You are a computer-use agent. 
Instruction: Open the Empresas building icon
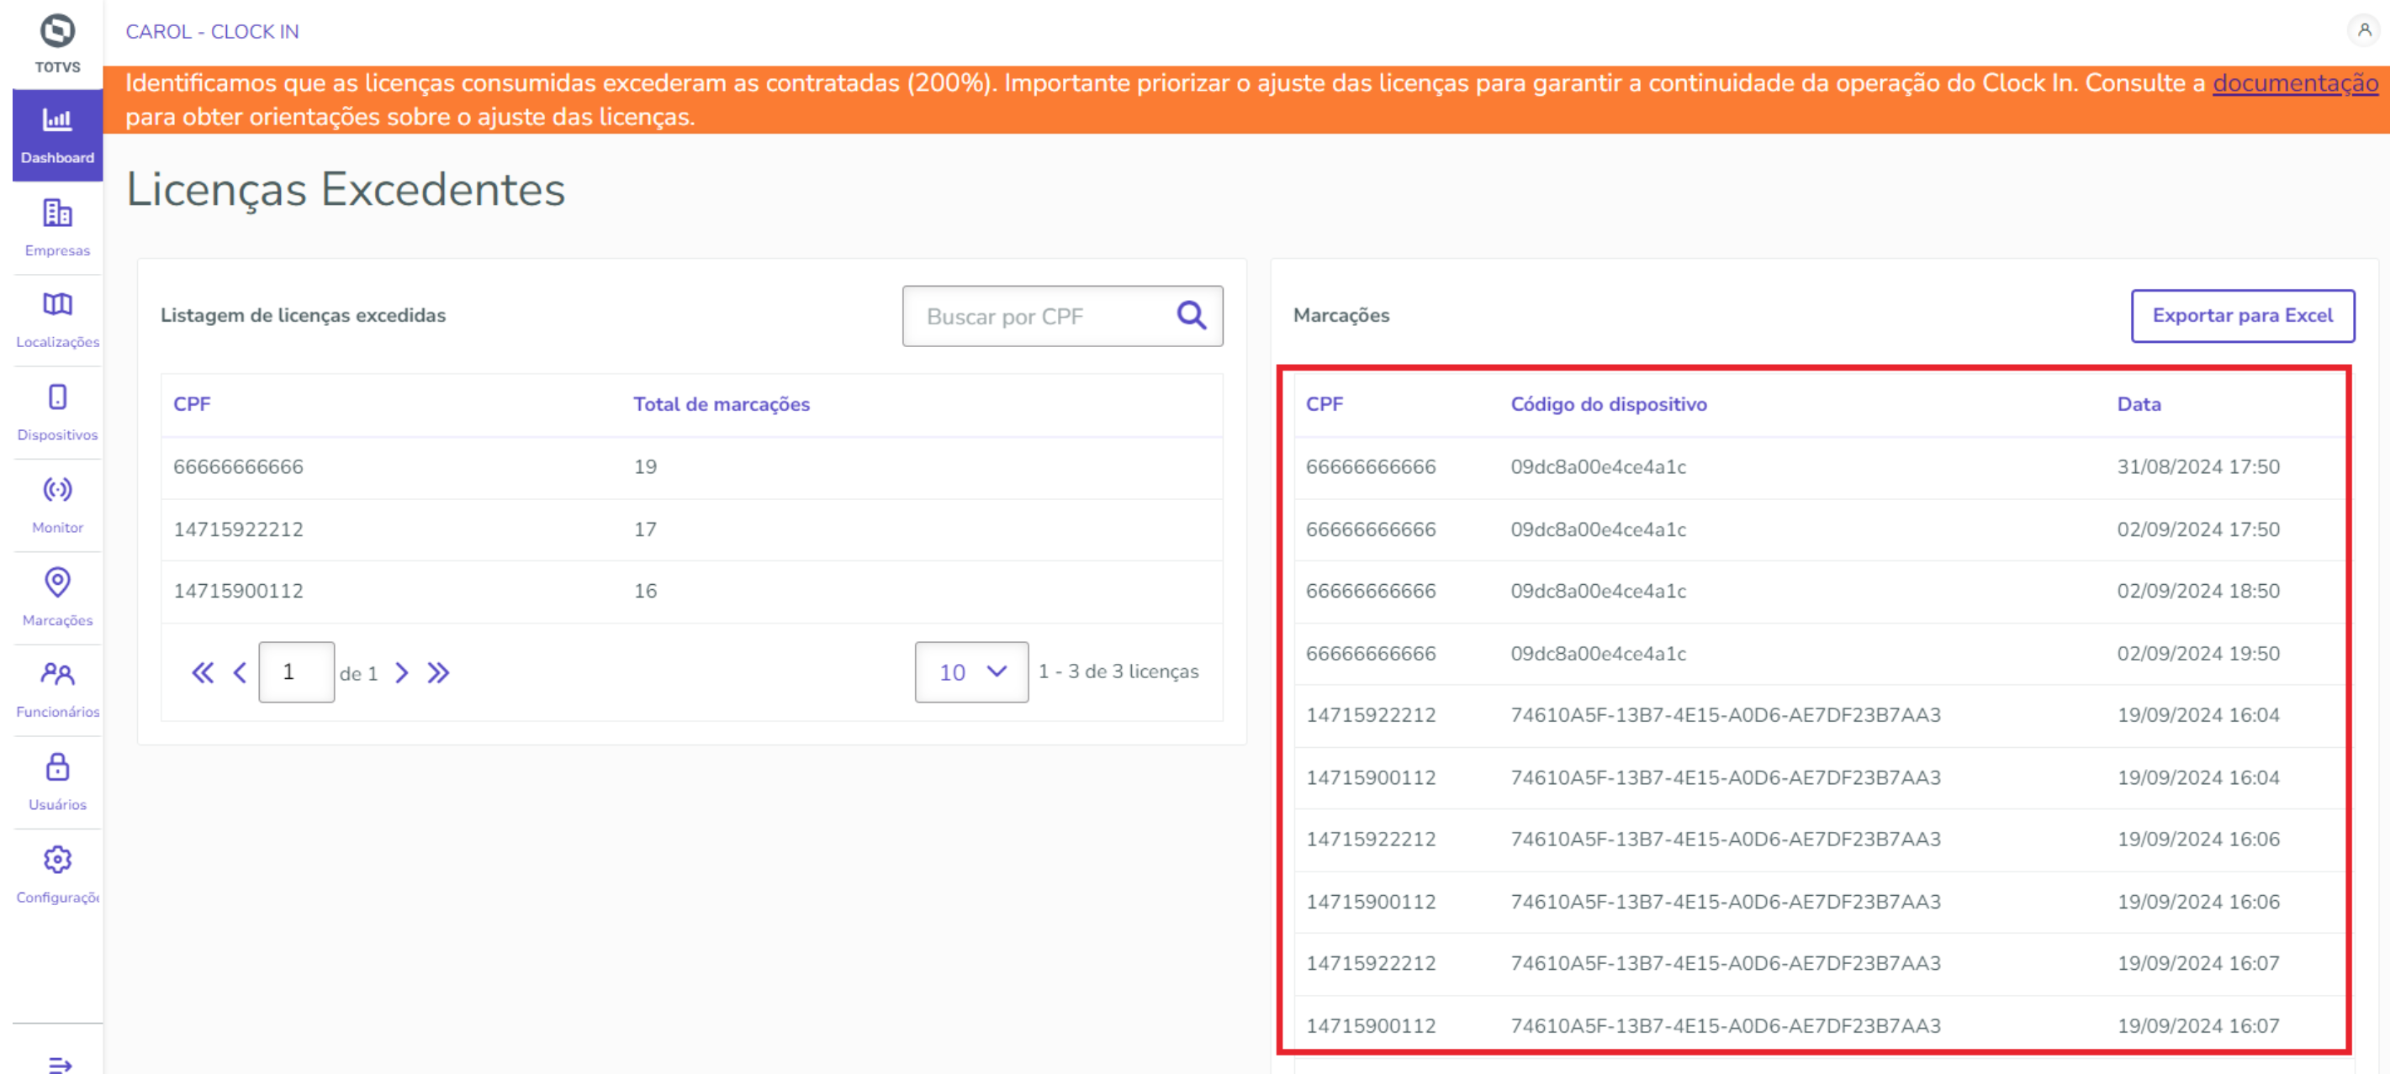tap(57, 214)
